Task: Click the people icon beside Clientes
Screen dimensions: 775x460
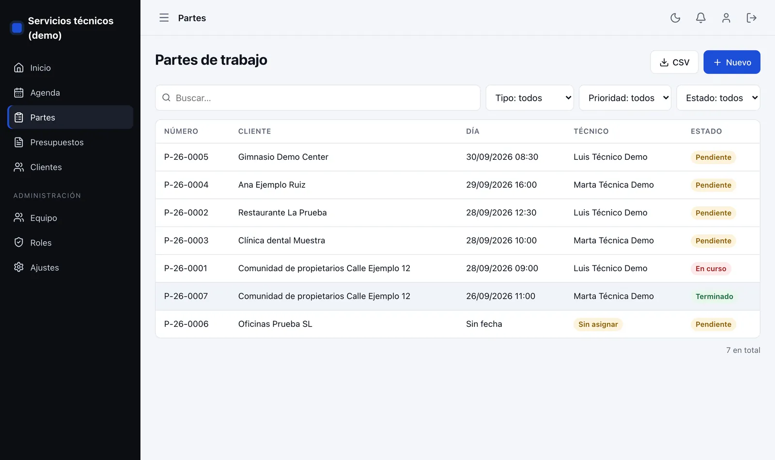Action: 19,167
